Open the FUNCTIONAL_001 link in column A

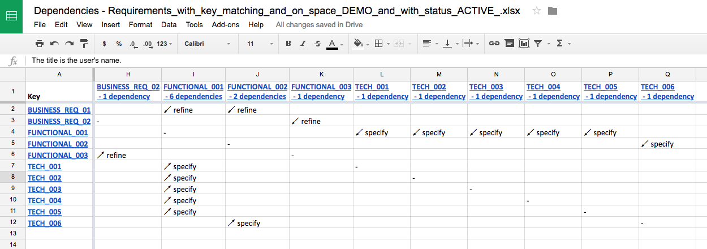(x=58, y=132)
